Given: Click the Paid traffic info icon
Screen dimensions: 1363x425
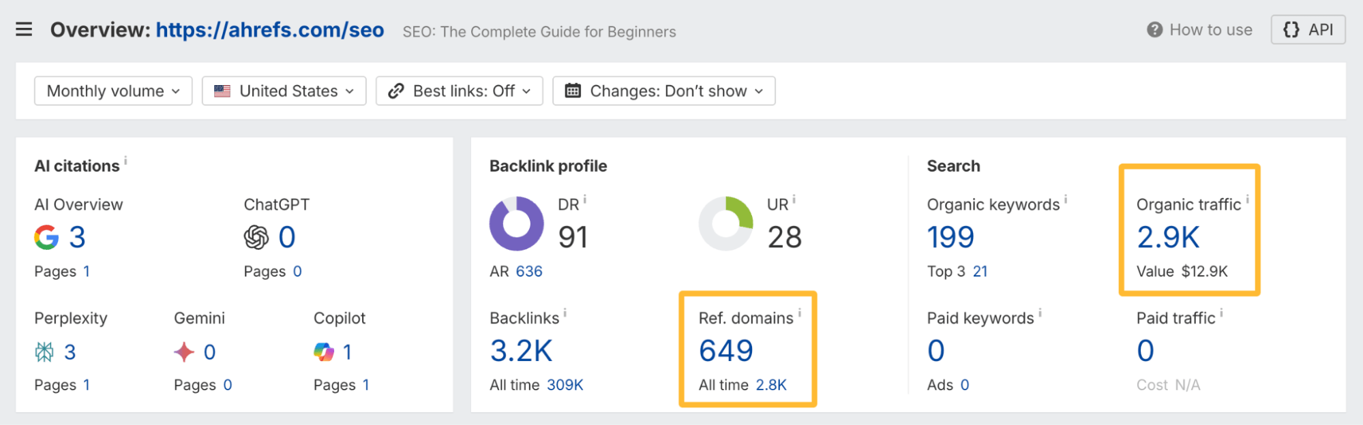Looking at the screenshot, I should [1221, 313].
